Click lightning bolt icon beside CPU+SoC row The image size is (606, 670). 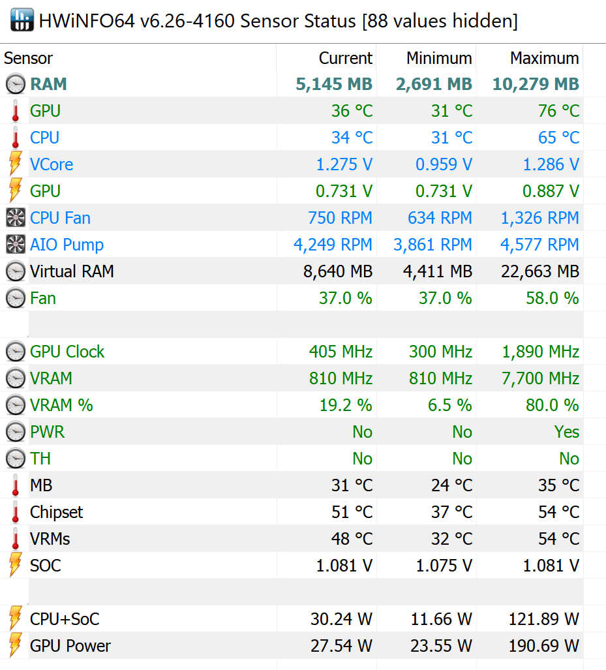point(16,618)
